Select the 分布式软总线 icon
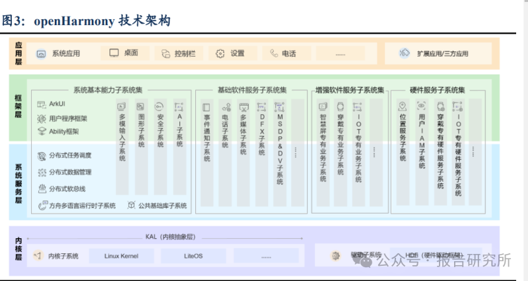Screen dimensions: 528x281 point(42,189)
